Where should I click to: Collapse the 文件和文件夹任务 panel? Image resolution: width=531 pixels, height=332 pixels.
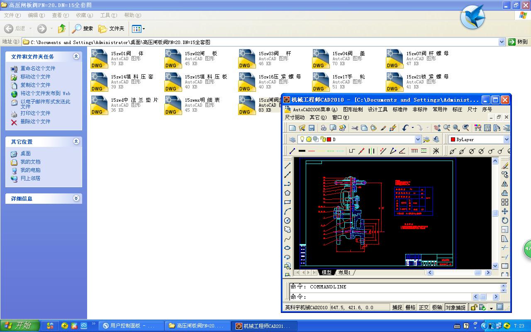(x=76, y=56)
